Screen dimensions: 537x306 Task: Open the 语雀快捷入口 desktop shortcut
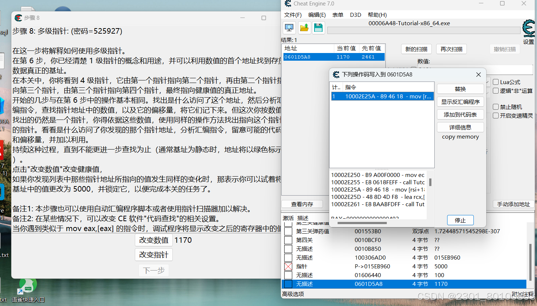[x=28, y=291]
